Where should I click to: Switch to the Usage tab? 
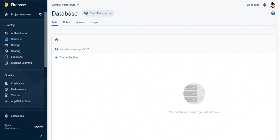[94, 22]
